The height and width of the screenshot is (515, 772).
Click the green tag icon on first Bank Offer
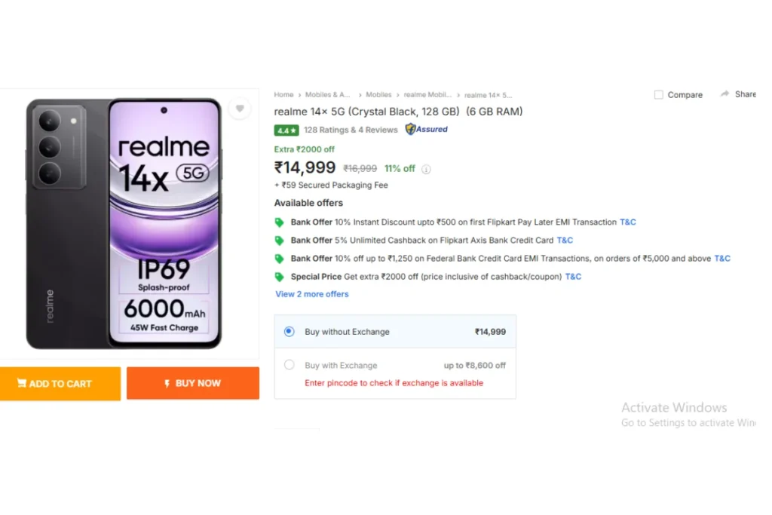click(x=279, y=222)
